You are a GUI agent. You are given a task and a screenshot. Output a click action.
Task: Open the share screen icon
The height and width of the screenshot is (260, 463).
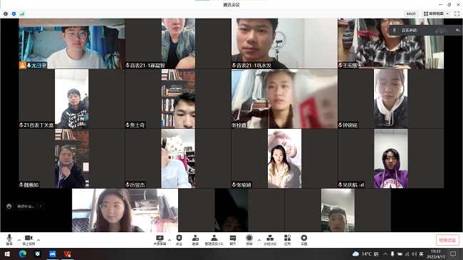tap(160, 240)
